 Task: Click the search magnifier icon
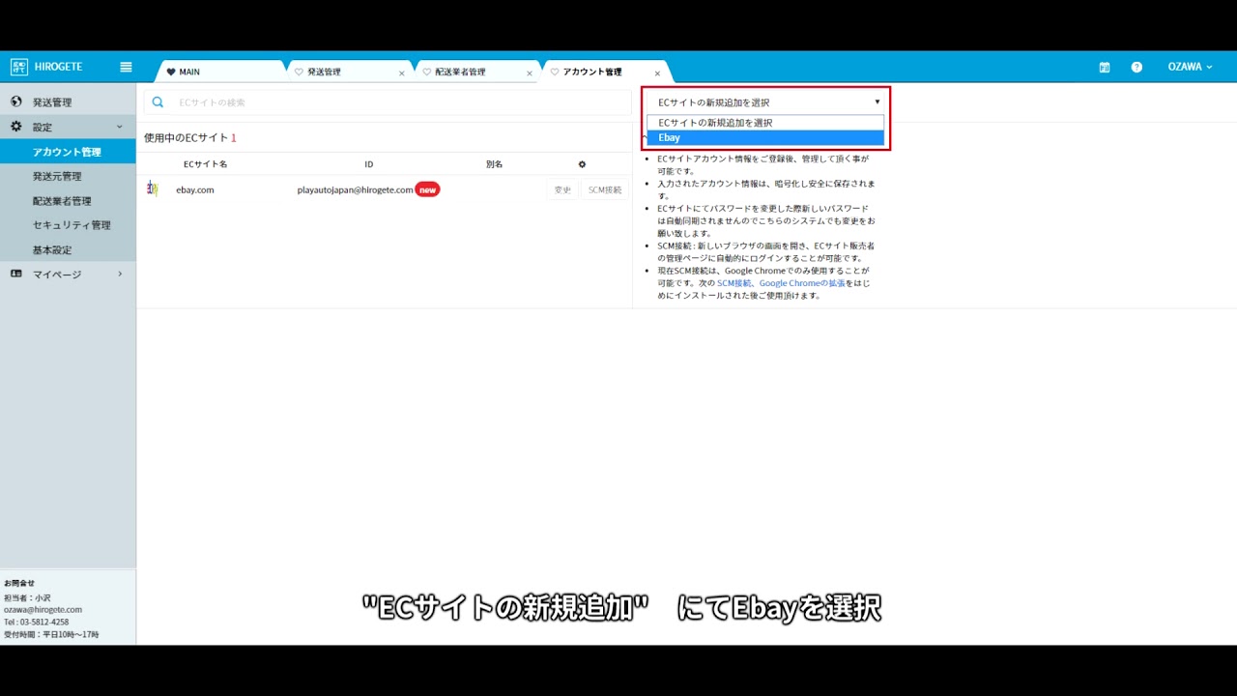(x=158, y=101)
